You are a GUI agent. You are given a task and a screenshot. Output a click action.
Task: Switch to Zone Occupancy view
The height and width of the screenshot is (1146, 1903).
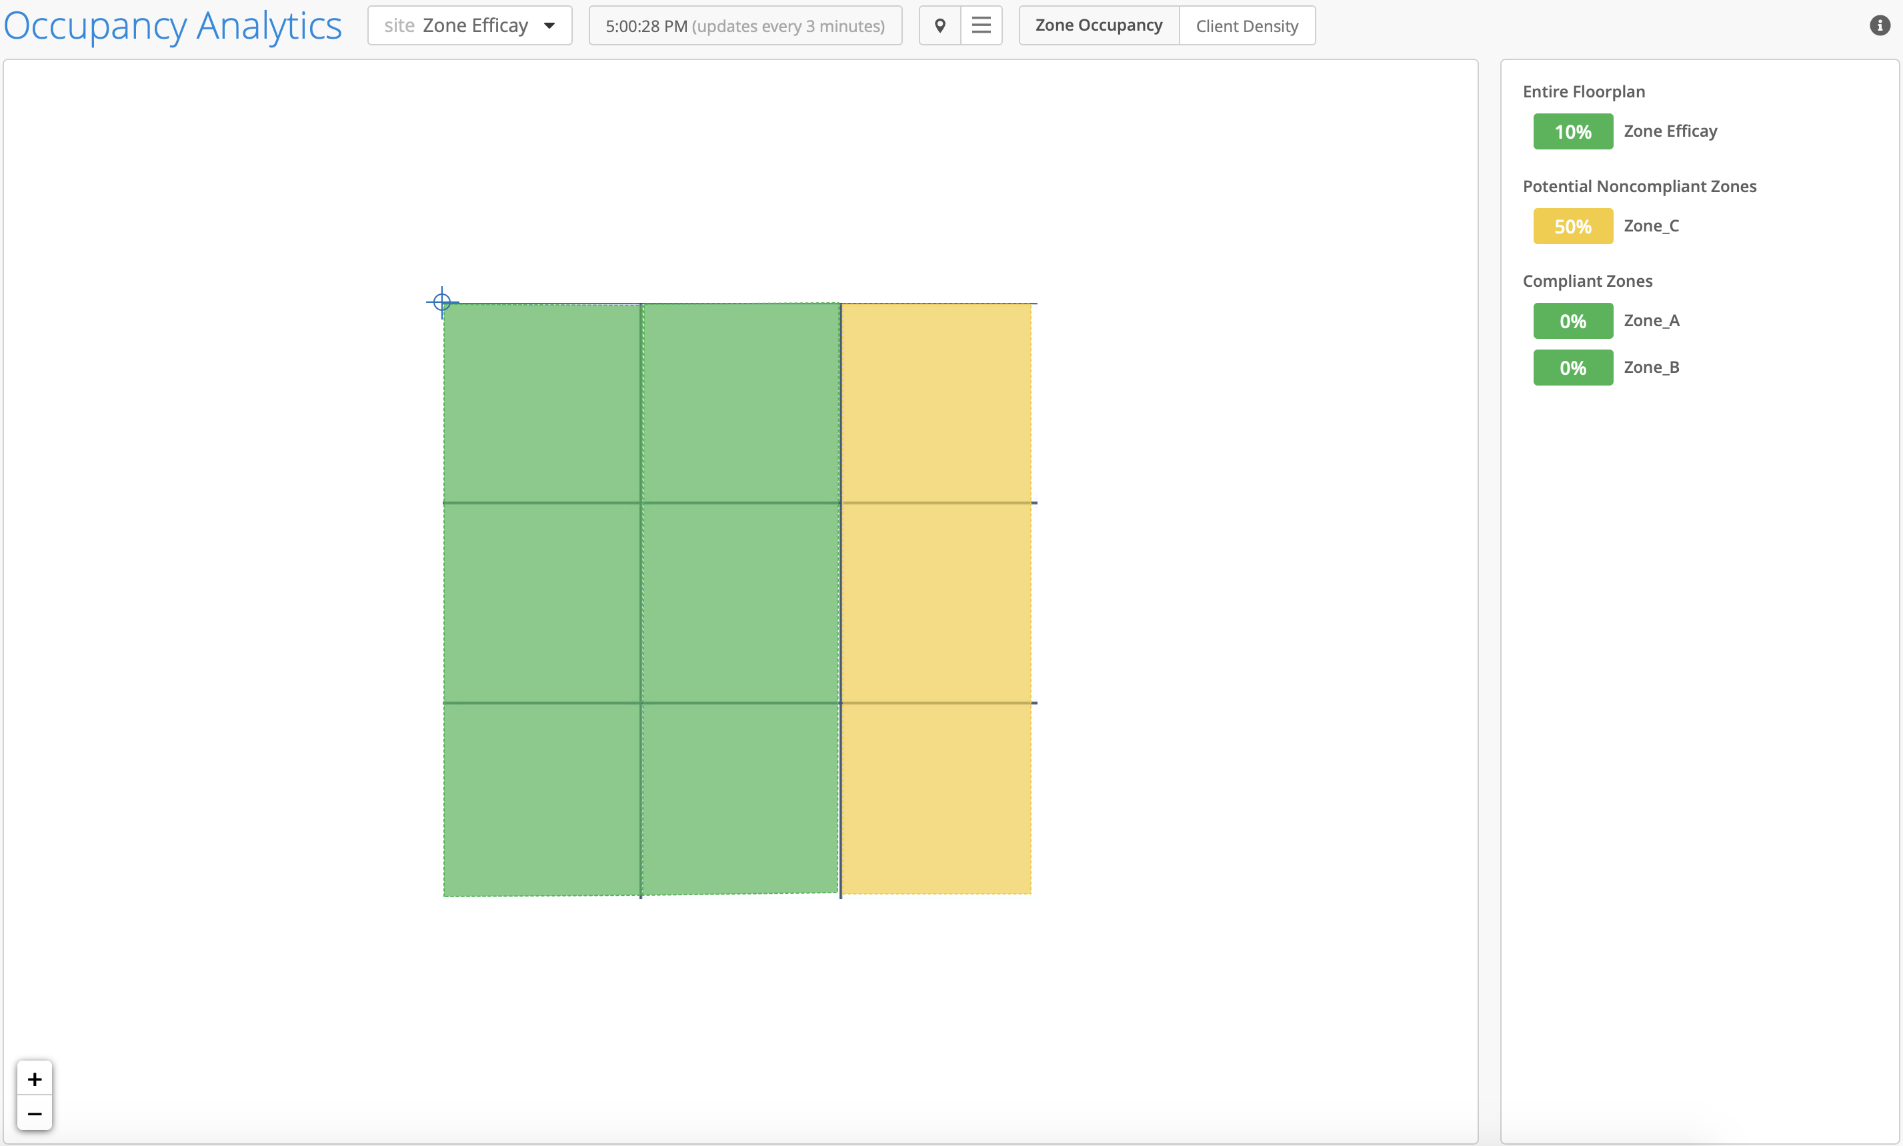pyautogui.click(x=1098, y=25)
